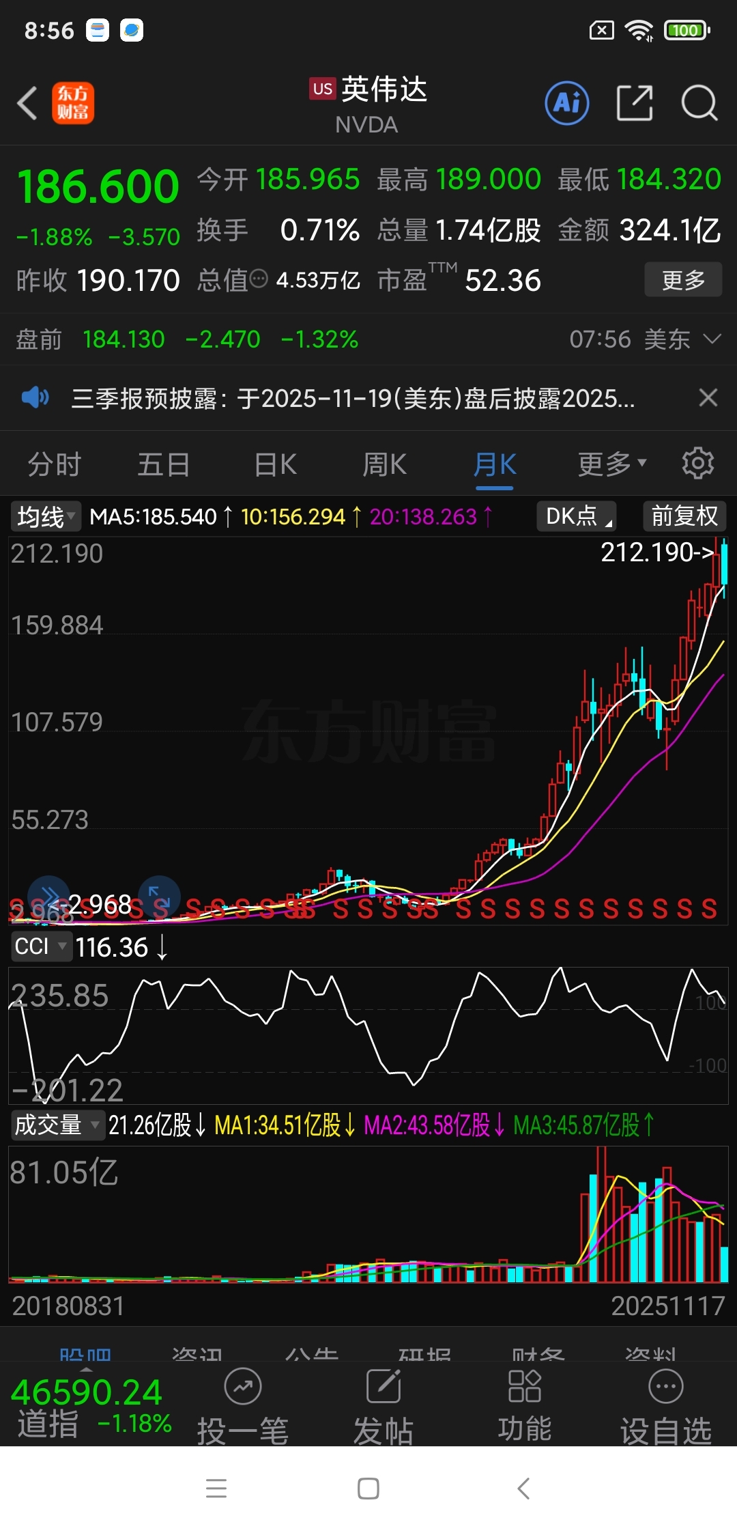Tap the share/export icon
Viewport: 737px width, 1535px height.
tap(635, 103)
